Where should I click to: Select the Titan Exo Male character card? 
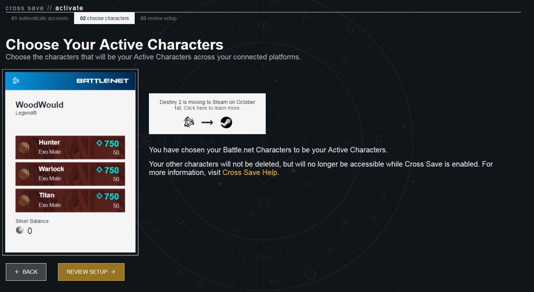[x=70, y=200]
